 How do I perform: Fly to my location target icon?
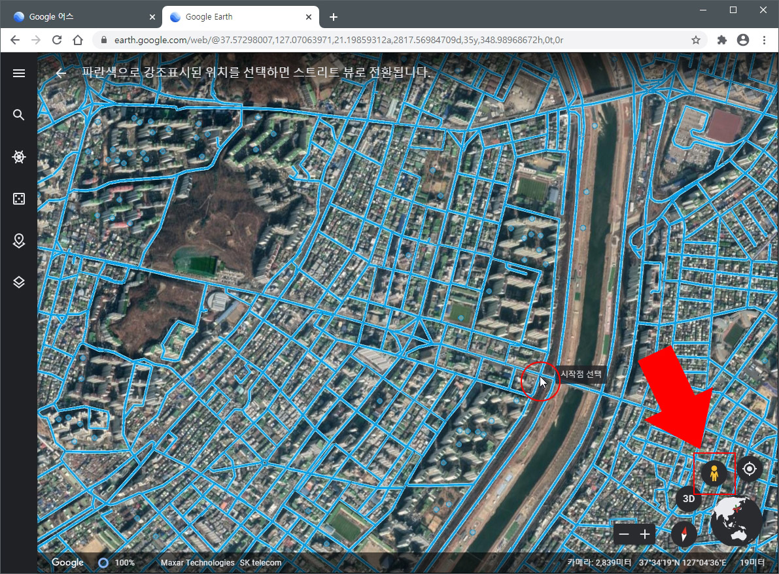(x=749, y=469)
